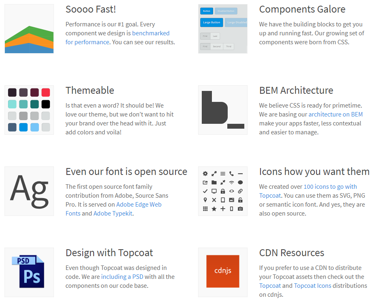Pick the bright red color swatch

[45, 92]
